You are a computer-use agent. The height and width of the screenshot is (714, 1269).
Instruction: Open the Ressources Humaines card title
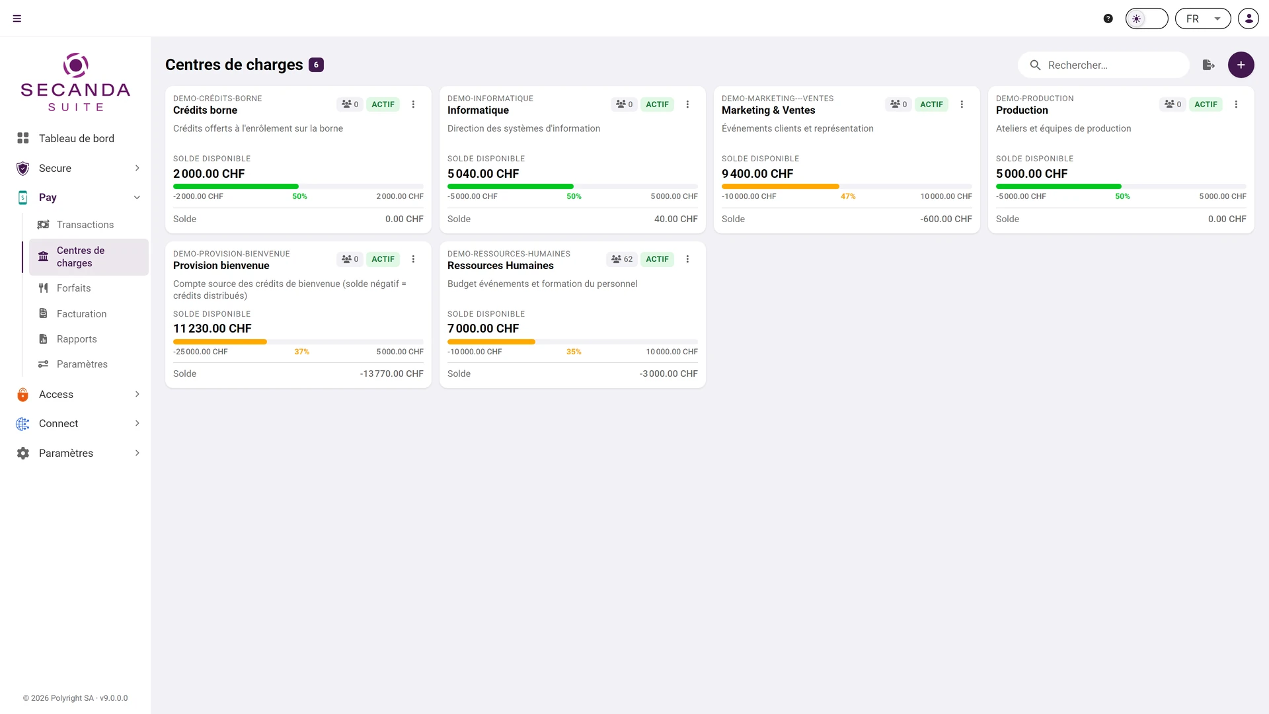coord(500,266)
